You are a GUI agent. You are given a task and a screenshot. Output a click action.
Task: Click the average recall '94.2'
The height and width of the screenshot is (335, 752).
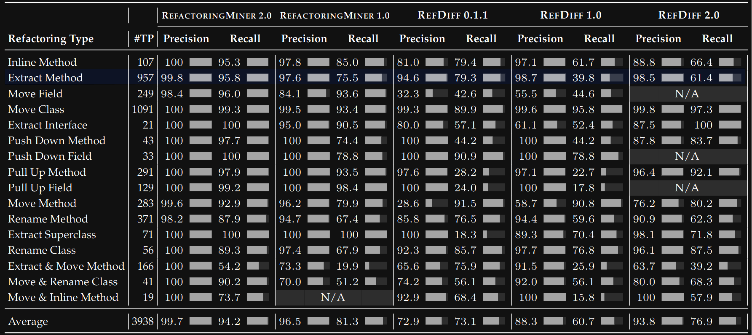pyautogui.click(x=229, y=322)
